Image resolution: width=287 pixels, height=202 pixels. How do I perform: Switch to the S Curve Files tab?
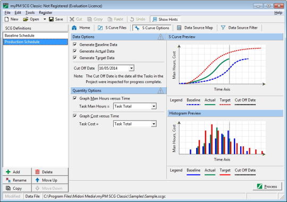point(112,28)
